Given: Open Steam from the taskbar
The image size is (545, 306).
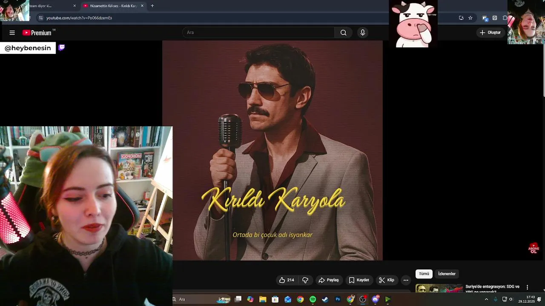Looking at the screenshot, I should tap(325, 299).
